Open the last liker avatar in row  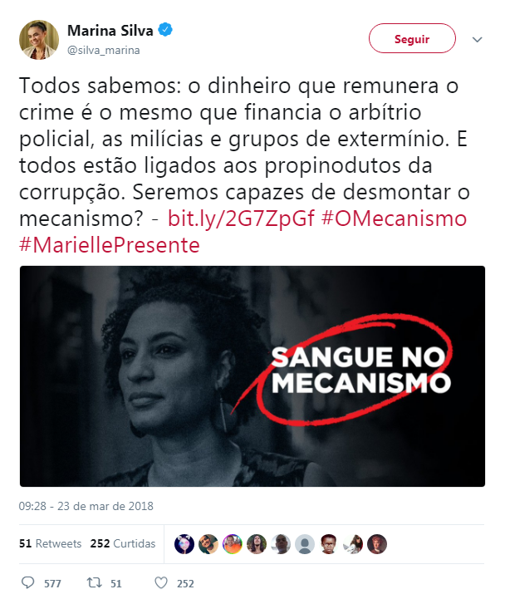pyautogui.click(x=377, y=544)
